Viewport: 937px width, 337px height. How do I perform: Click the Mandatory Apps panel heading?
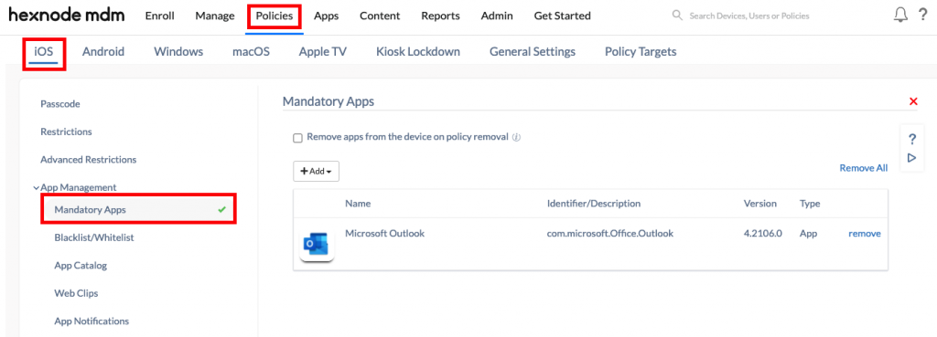point(328,101)
